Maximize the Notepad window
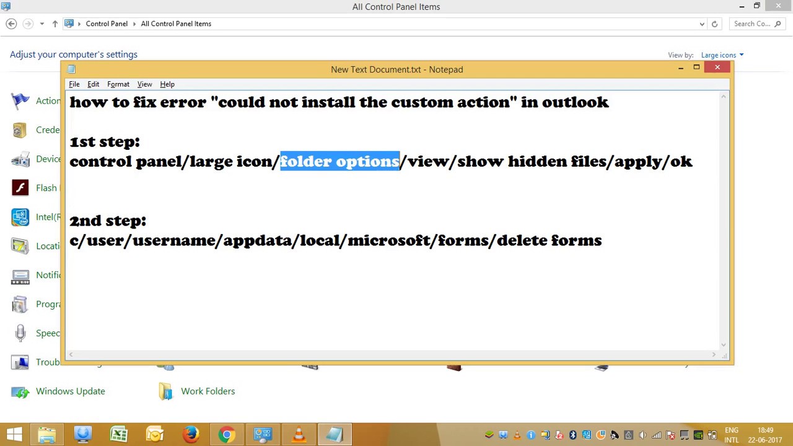793x446 pixels. (696, 68)
